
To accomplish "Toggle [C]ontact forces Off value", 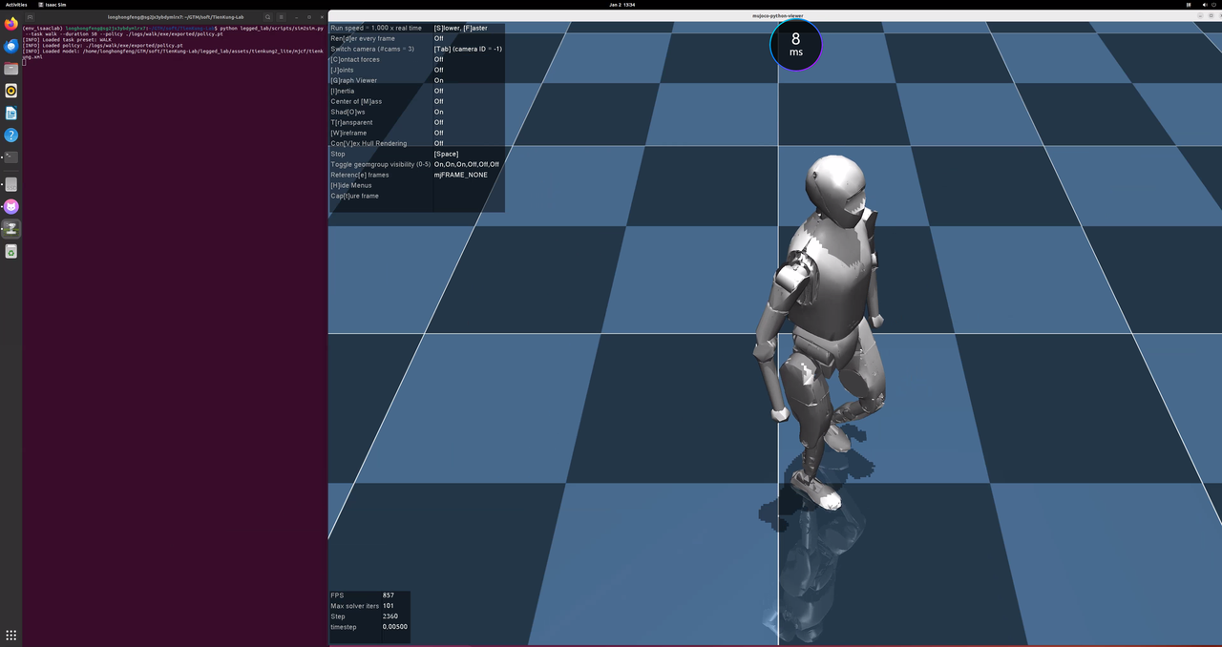I will (x=439, y=59).
